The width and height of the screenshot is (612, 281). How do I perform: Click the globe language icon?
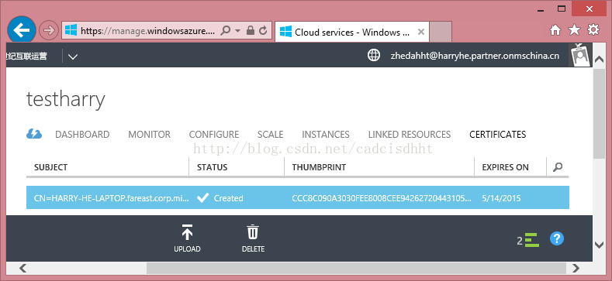click(x=374, y=55)
